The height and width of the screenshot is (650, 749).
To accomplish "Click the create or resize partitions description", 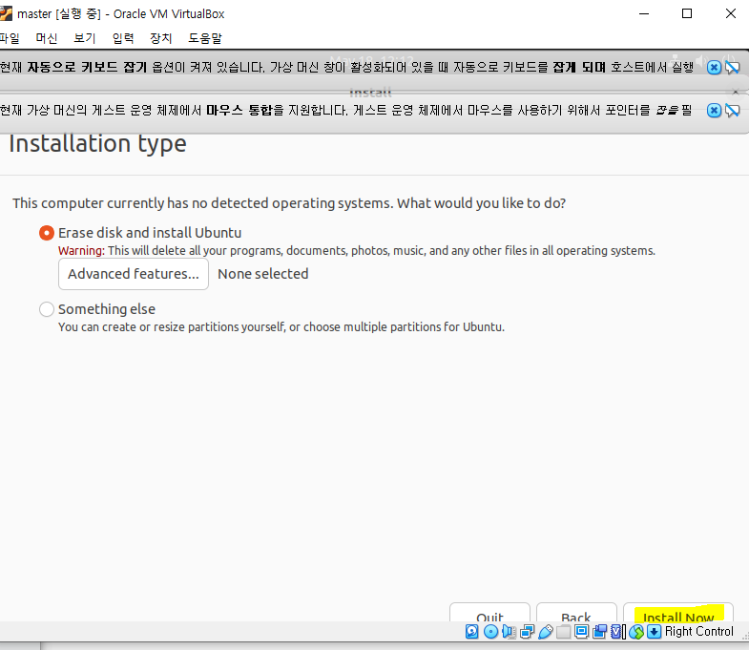I will [x=281, y=327].
